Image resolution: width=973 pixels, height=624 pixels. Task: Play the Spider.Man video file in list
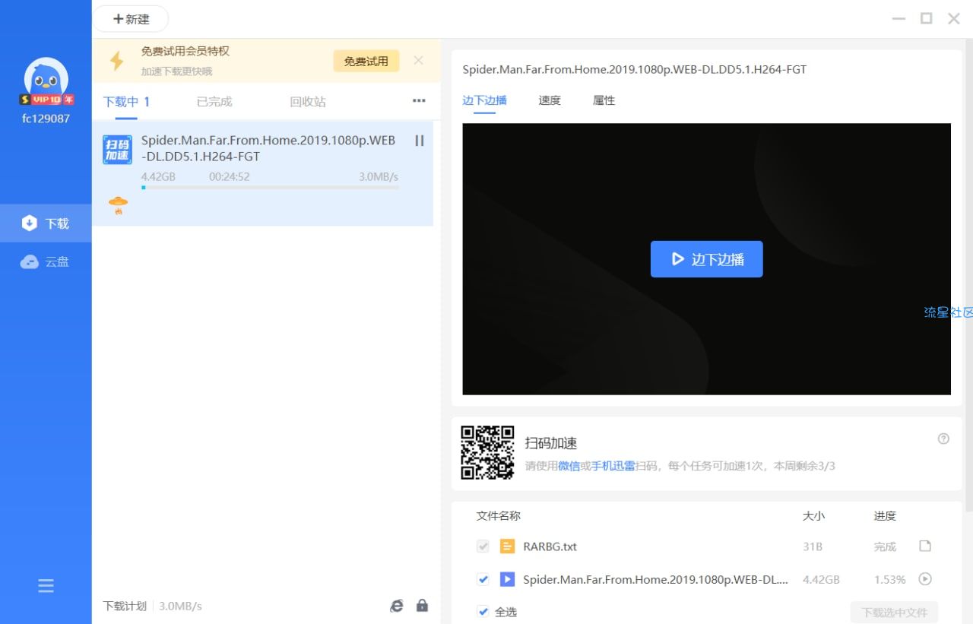[925, 578]
